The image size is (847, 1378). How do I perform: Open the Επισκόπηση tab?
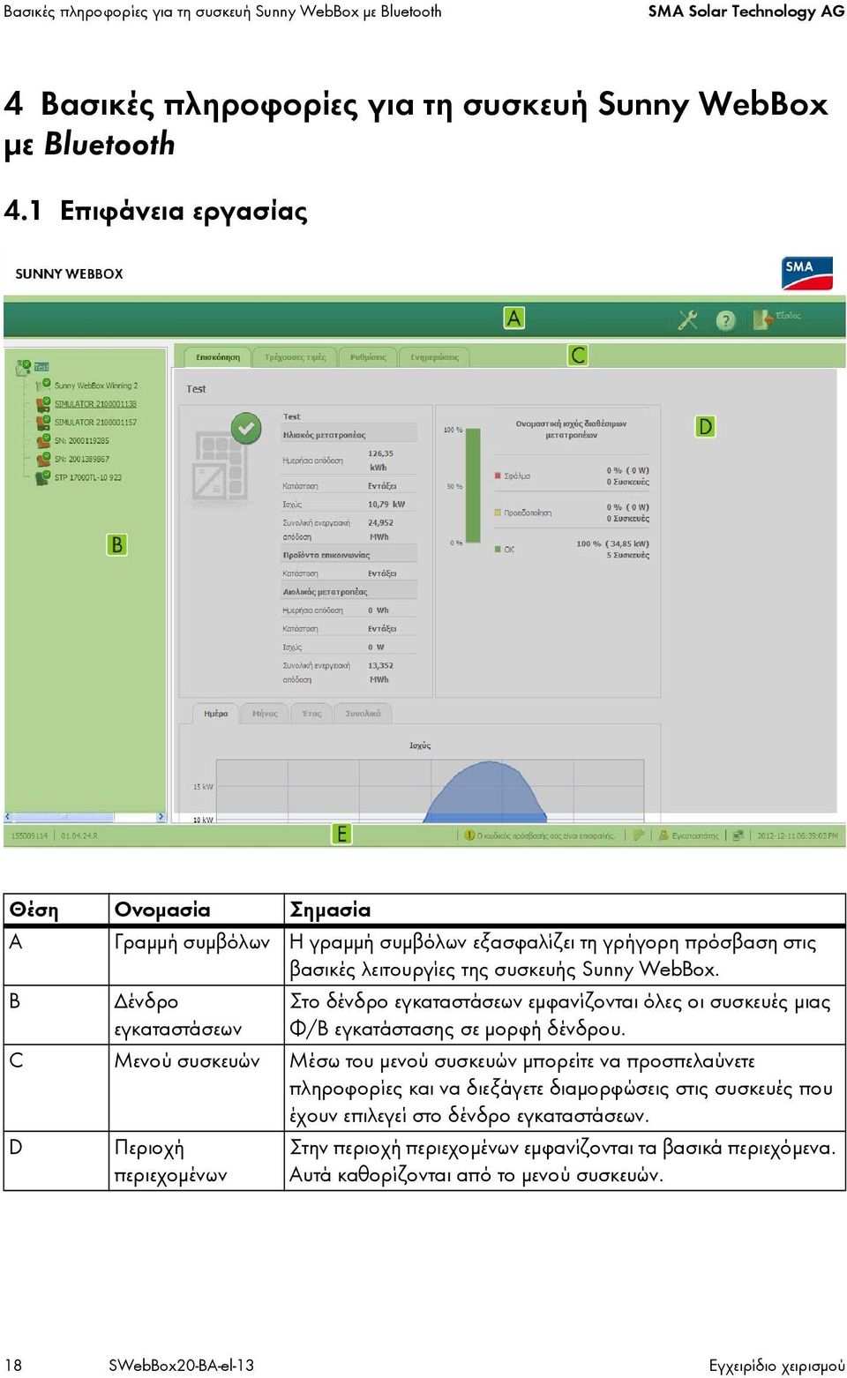pos(218,357)
